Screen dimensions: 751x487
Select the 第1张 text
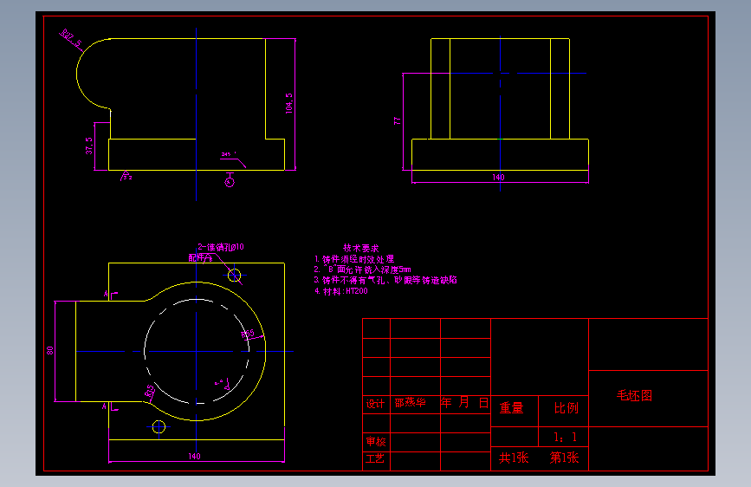[564, 458]
